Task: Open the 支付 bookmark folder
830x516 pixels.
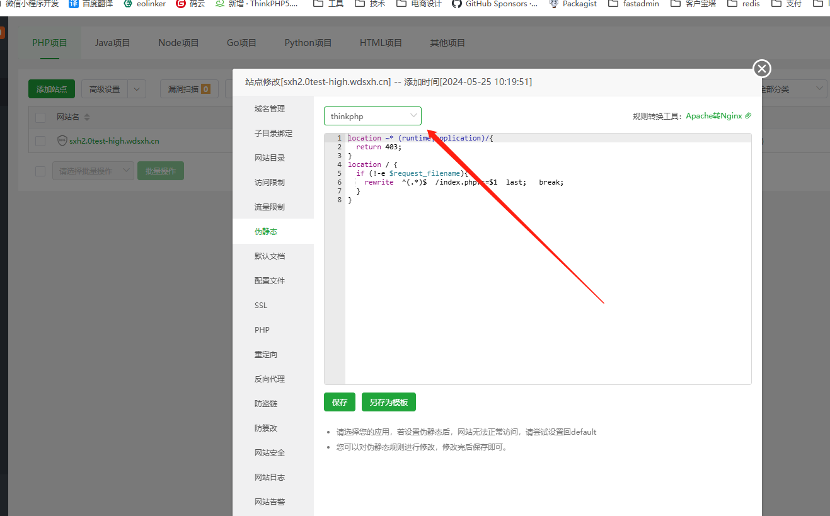Action: 787,4
